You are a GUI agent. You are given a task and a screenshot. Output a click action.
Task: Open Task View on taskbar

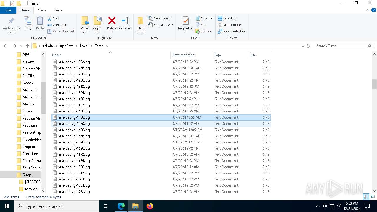click(x=106, y=206)
